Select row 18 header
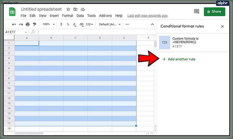The height and width of the screenshot is (139, 233). point(9,128)
